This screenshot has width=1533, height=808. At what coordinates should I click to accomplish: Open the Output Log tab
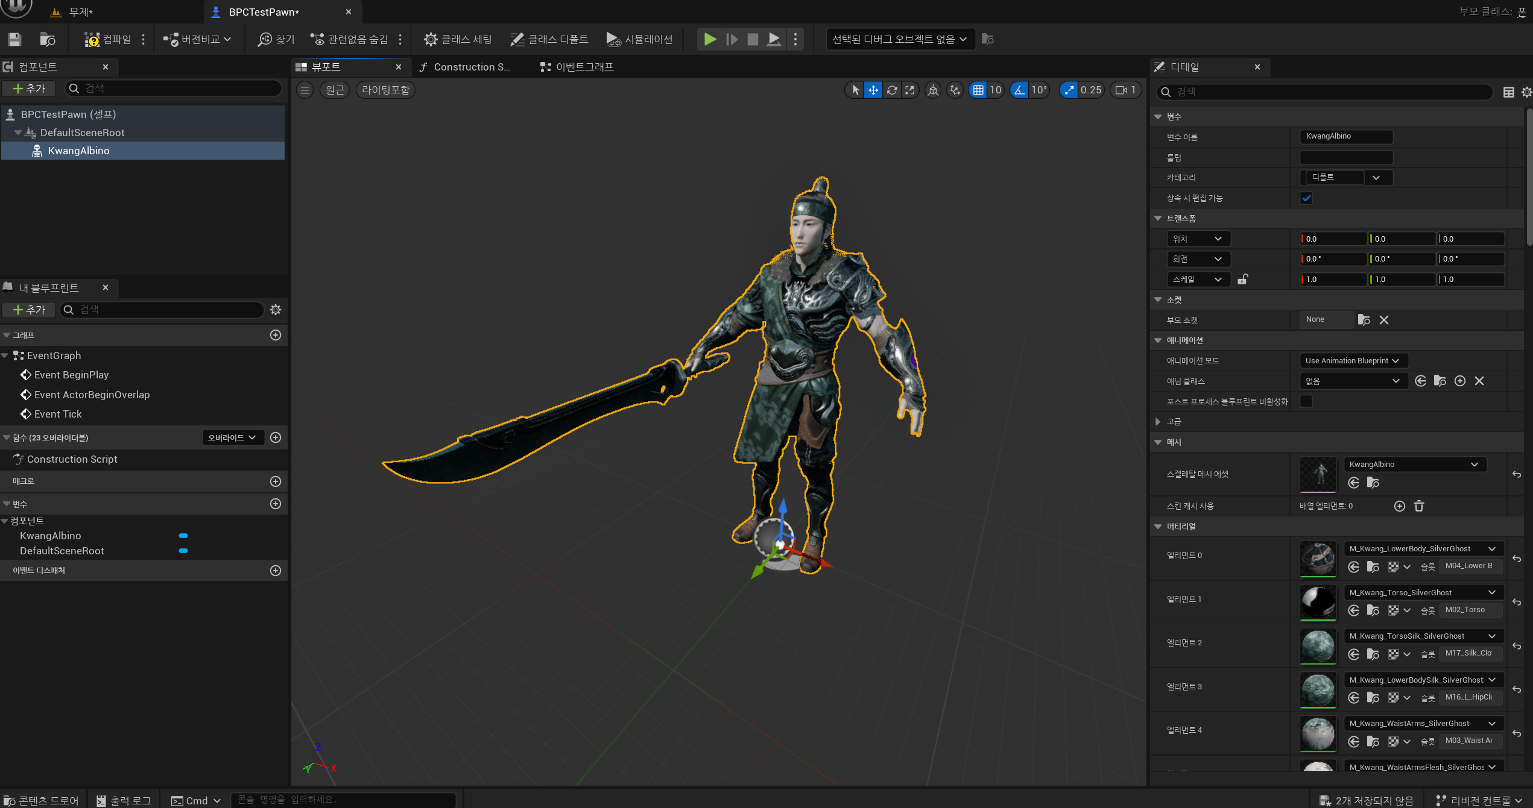(x=124, y=800)
